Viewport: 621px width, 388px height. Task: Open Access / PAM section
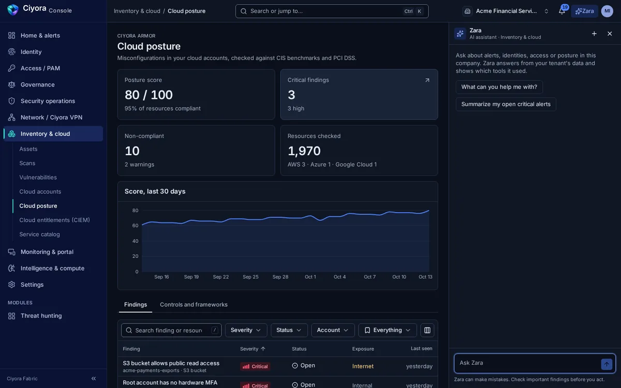[x=53, y=68]
